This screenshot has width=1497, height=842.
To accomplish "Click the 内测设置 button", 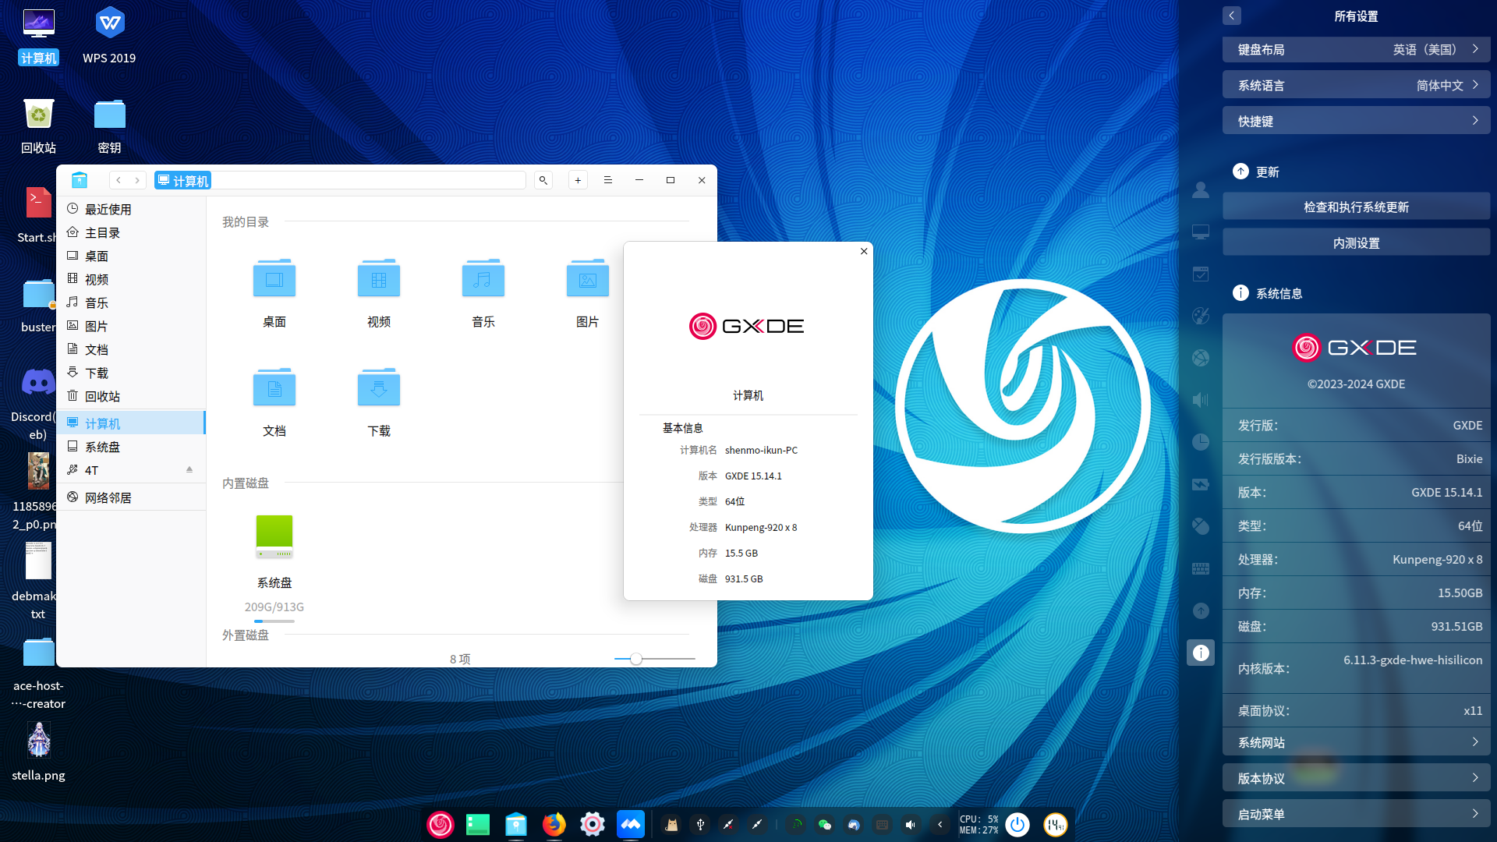I will click(1356, 242).
